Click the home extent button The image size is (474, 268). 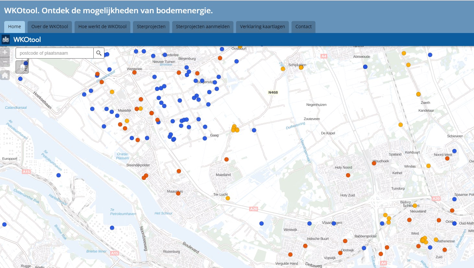[5, 75]
